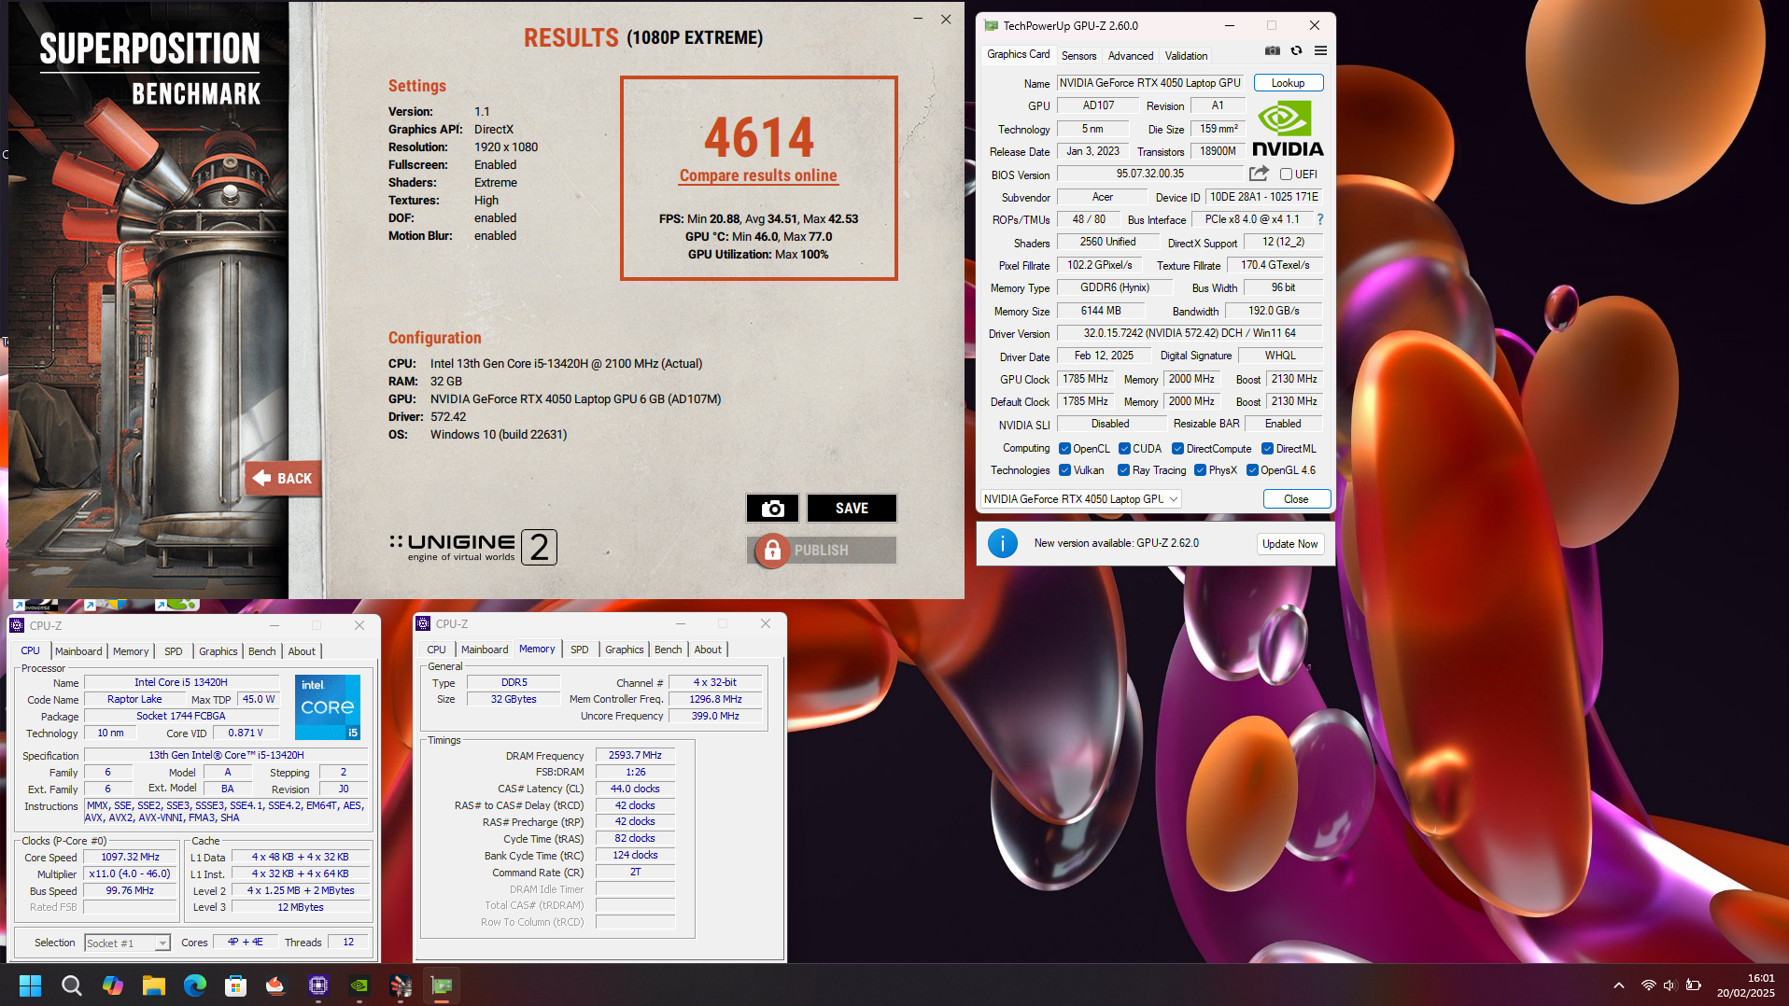The width and height of the screenshot is (1789, 1006).
Task: Click the Superposition benchmark taskbar icon
Action: coord(401,985)
